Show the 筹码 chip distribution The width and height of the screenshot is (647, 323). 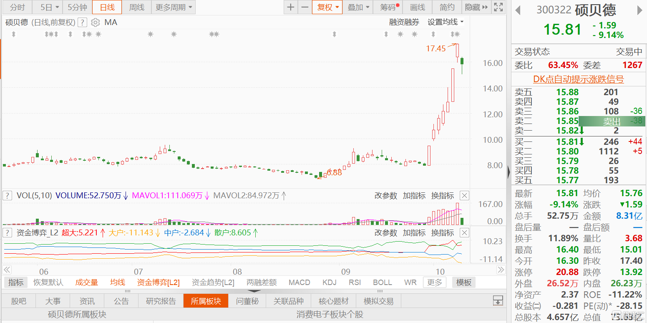coord(387,7)
